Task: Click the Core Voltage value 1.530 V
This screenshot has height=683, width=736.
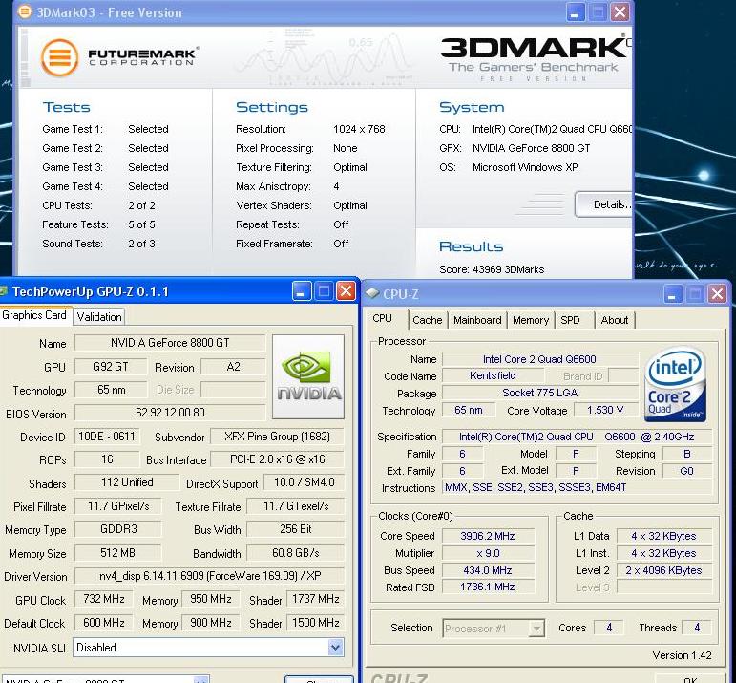Action: click(605, 410)
